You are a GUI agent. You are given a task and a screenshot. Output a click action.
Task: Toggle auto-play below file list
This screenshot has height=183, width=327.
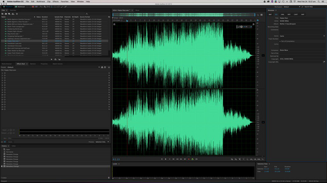pos(59,59)
